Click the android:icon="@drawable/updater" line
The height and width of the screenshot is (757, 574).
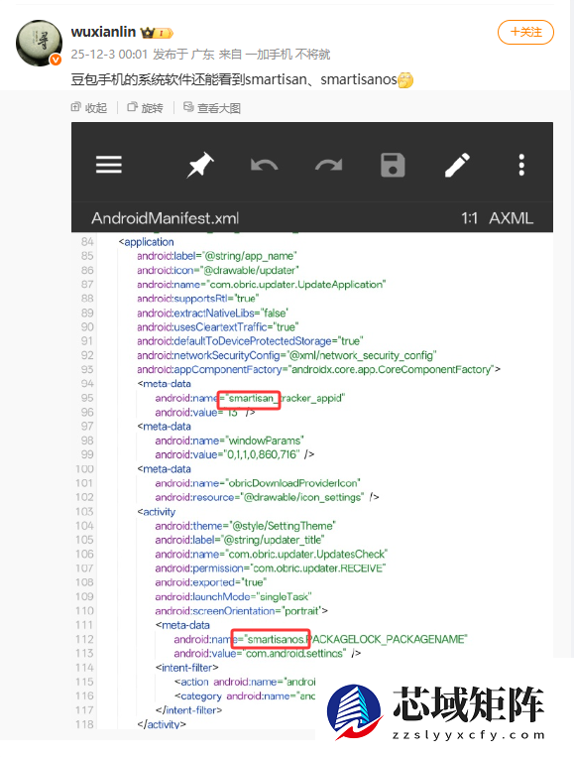pyautogui.click(x=217, y=270)
